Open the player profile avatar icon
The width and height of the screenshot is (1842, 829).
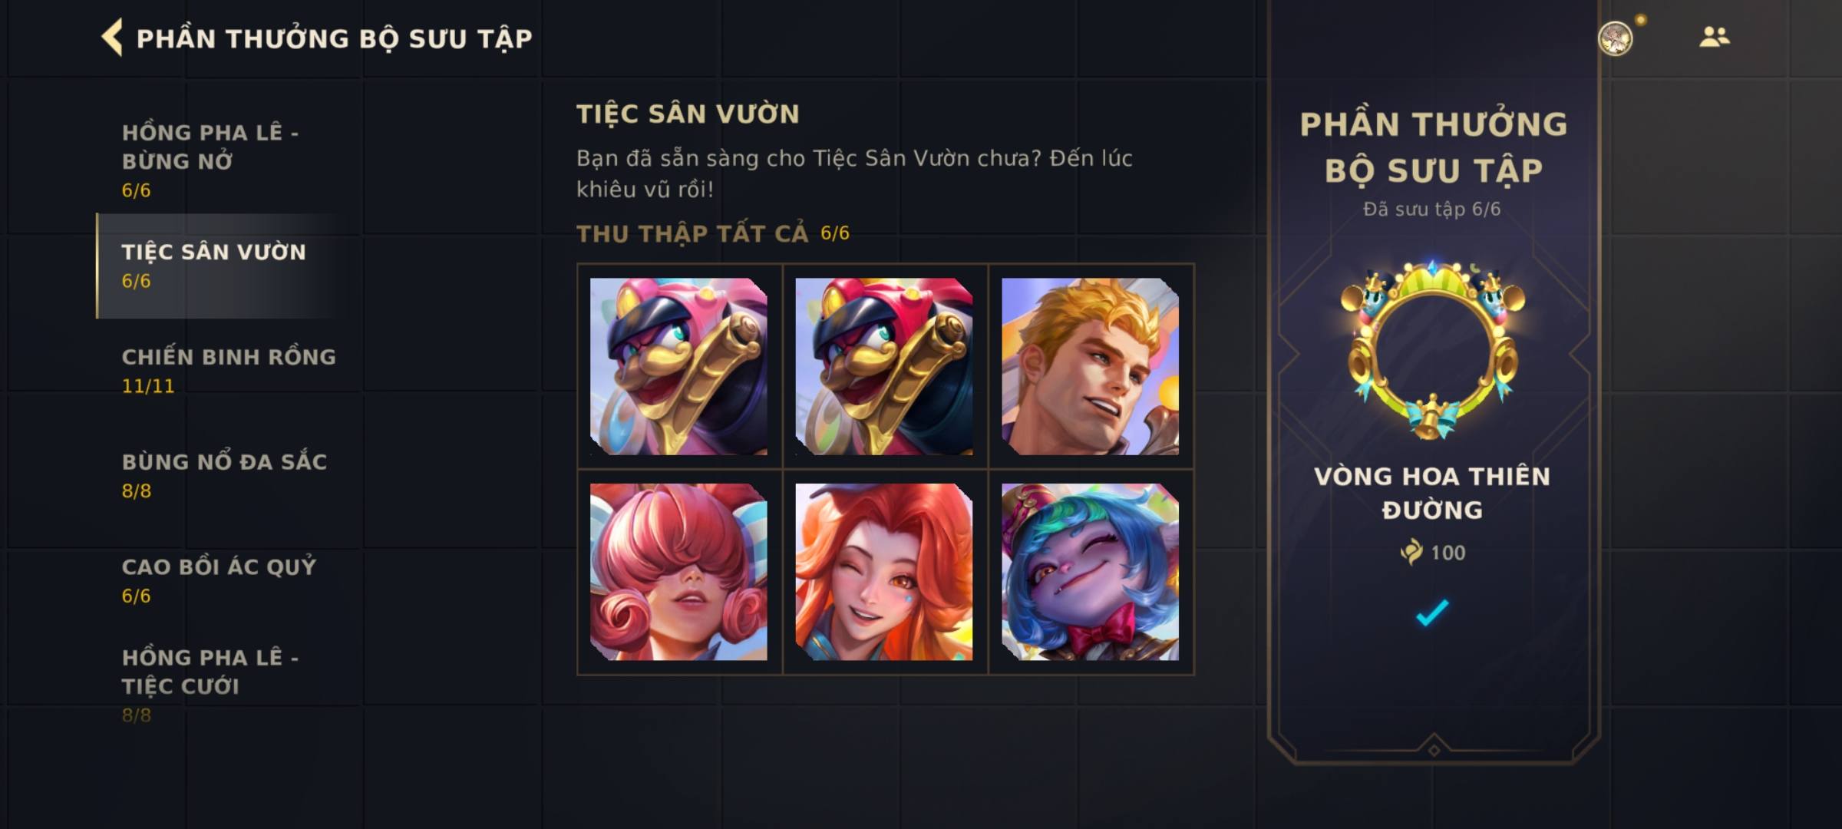(1616, 38)
